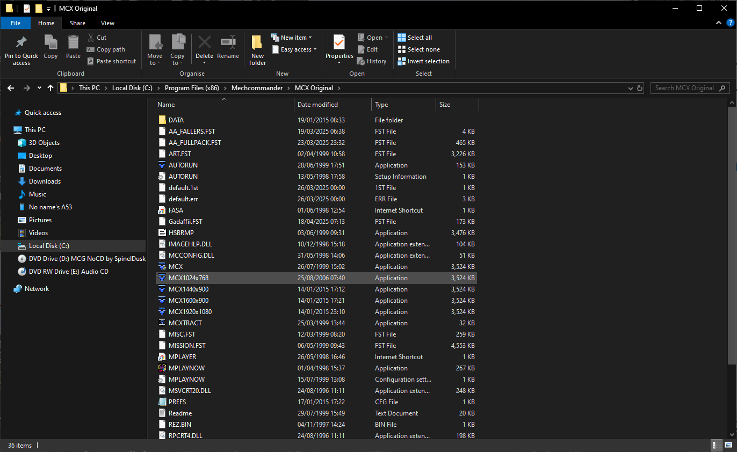Expand the New item dropdown
The width and height of the screenshot is (737, 452).
click(293, 38)
